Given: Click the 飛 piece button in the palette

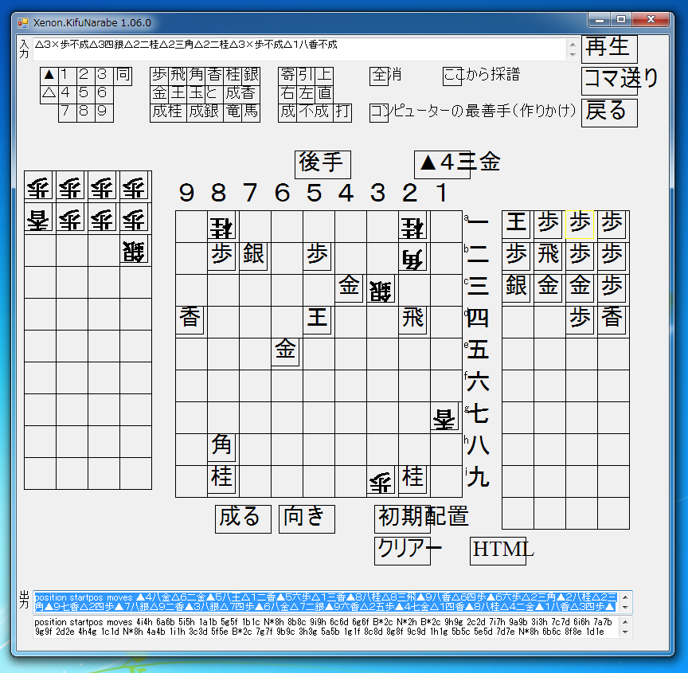Looking at the screenshot, I should pos(178,76).
